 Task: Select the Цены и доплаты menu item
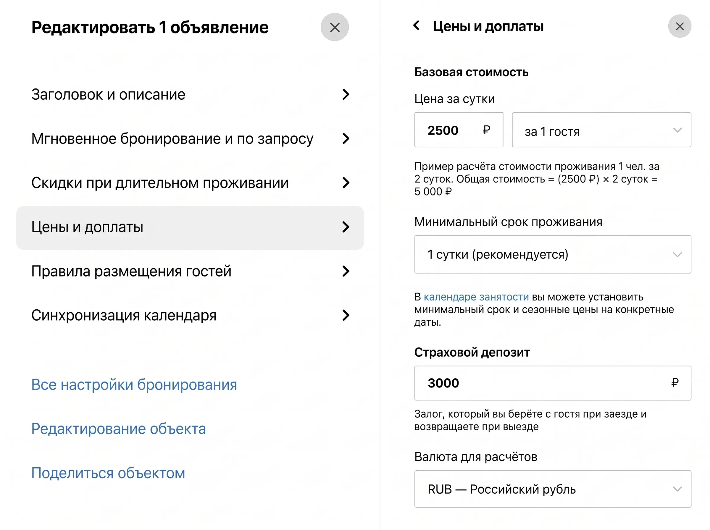pyautogui.click(x=190, y=227)
